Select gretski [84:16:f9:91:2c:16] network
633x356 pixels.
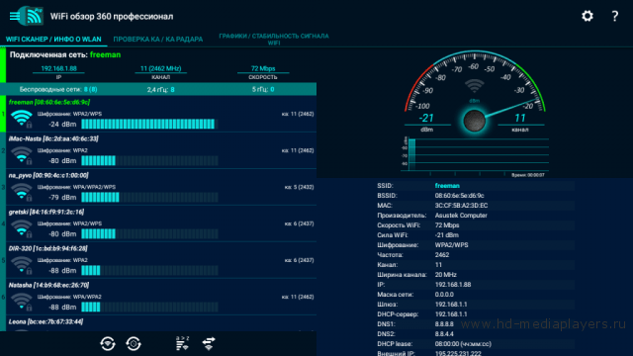(x=46, y=212)
